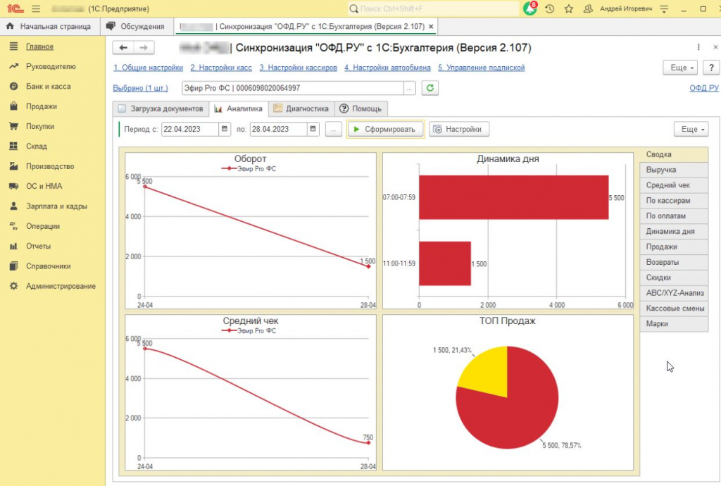Open the calendar picker for end date

313,129
